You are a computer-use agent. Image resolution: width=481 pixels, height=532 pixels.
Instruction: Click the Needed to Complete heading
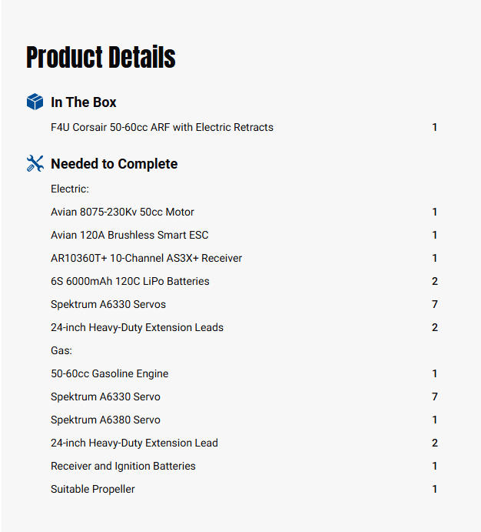click(114, 164)
